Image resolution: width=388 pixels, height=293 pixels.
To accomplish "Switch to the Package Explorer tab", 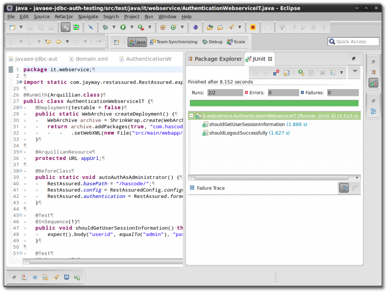I will pyautogui.click(x=215, y=59).
